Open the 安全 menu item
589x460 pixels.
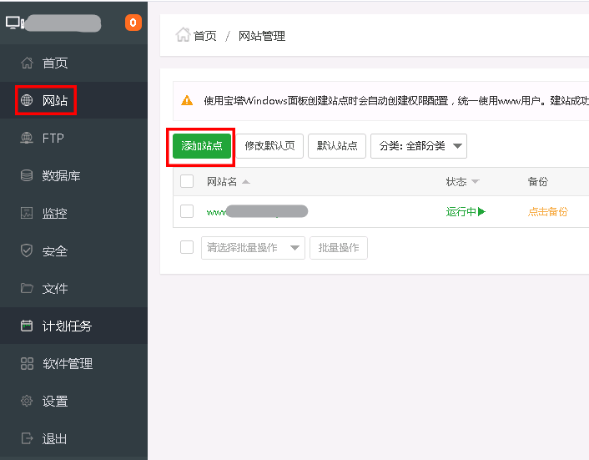[x=73, y=250]
